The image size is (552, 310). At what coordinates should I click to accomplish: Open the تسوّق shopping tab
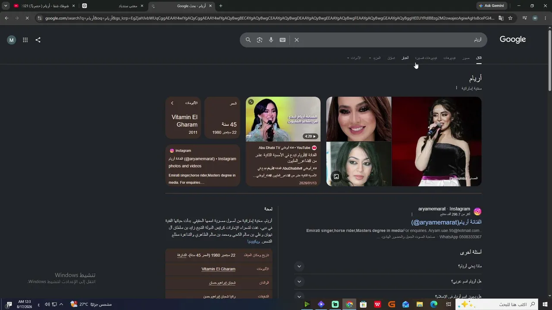click(x=391, y=58)
